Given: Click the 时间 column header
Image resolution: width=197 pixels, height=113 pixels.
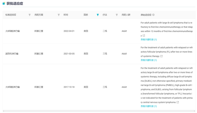Looking at the screenshot, I should (x=66, y=15).
